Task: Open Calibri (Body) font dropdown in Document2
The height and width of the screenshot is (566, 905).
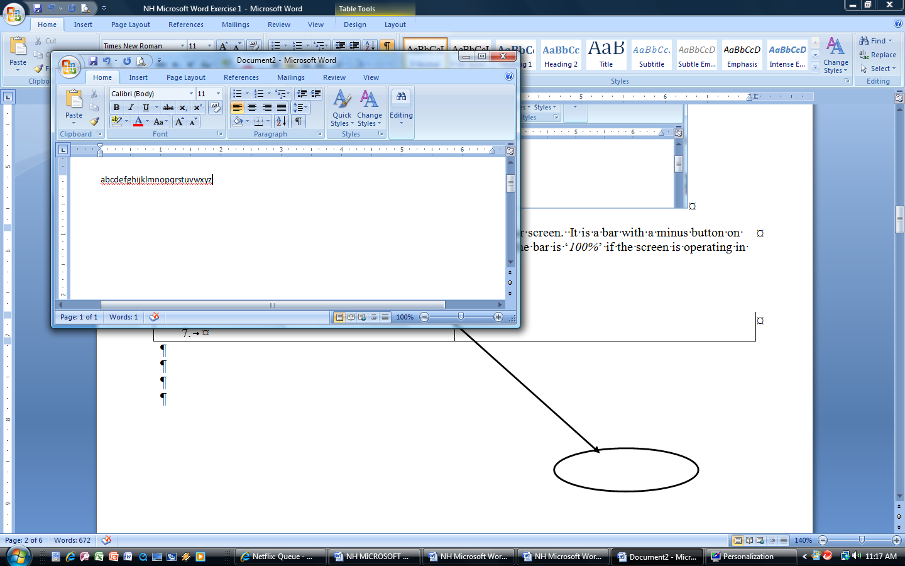Action: tap(191, 94)
